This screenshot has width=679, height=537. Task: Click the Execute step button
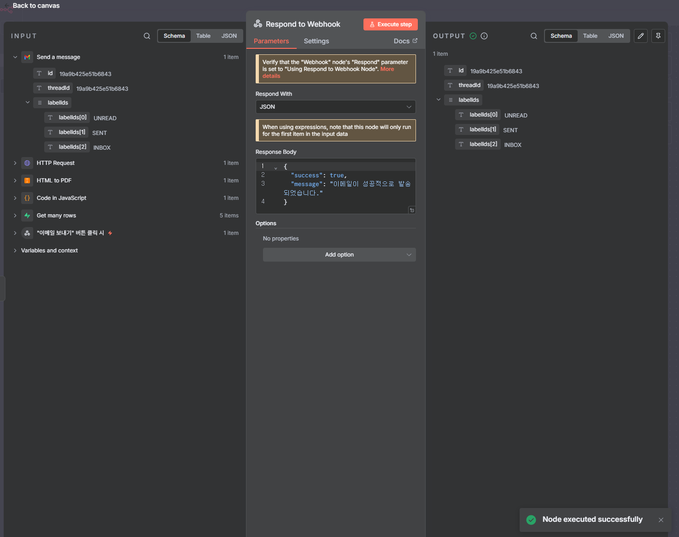point(391,24)
